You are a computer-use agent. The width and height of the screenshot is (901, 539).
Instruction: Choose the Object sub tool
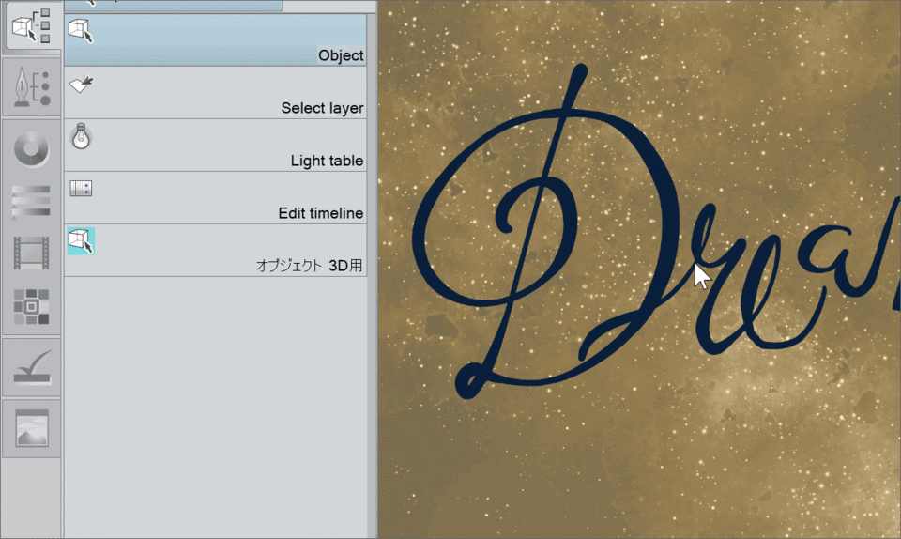216,39
